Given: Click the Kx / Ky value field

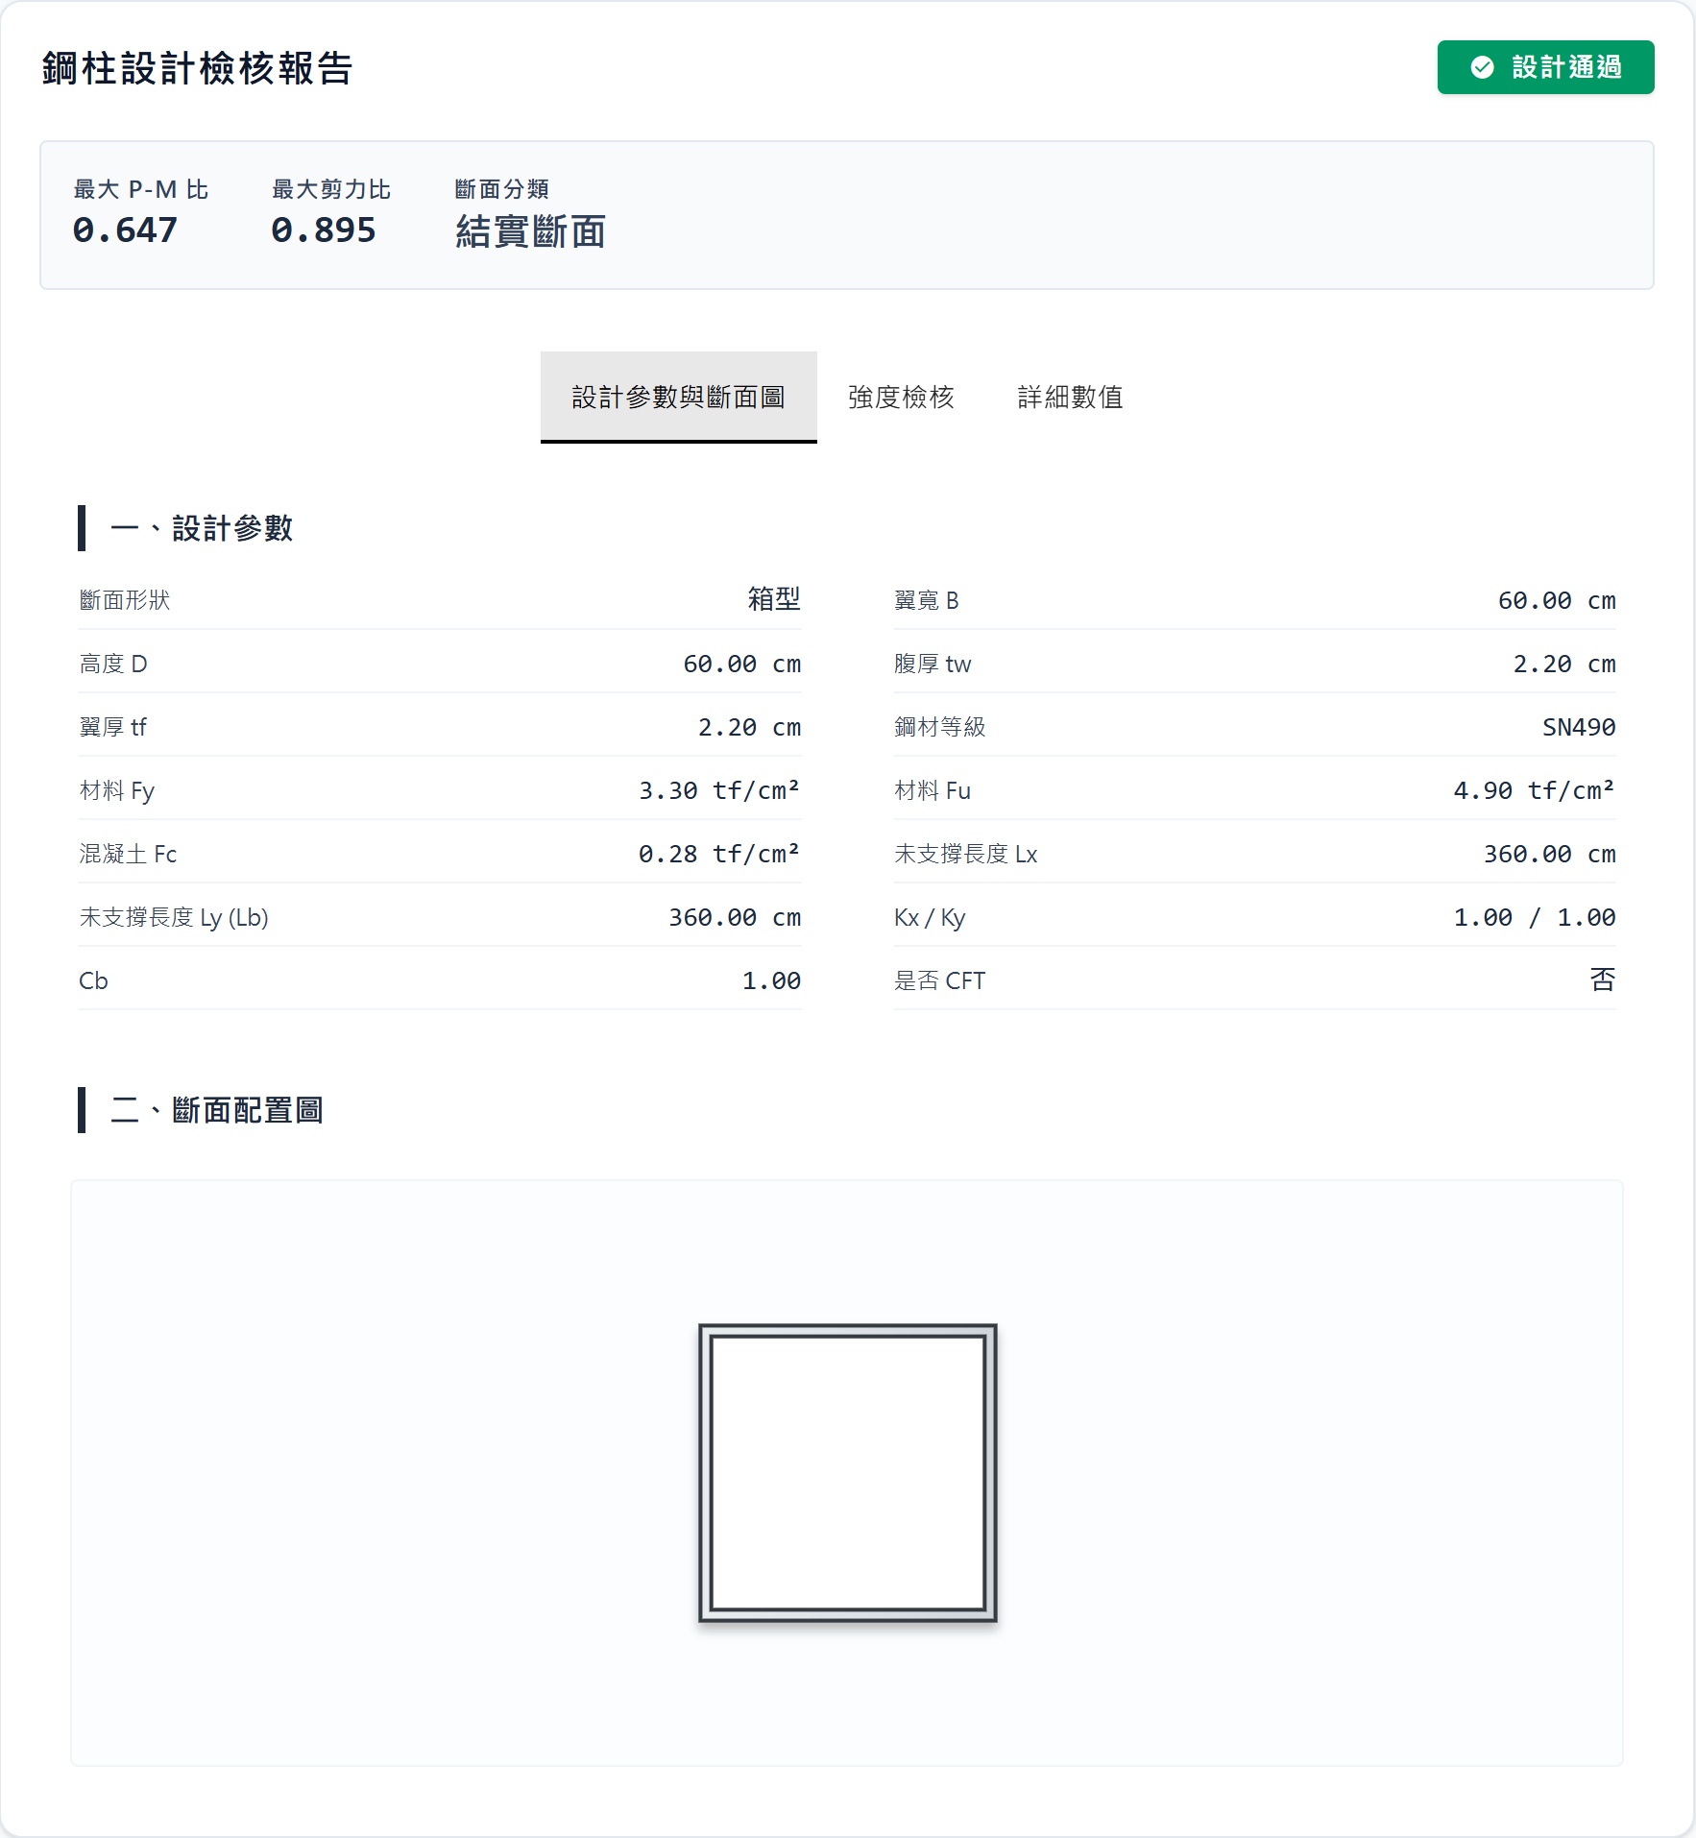Looking at the screenshot, I should click(x=1533, y=917).
